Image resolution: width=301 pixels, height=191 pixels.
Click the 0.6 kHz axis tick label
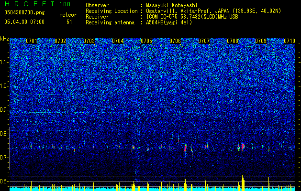(4, 181)
